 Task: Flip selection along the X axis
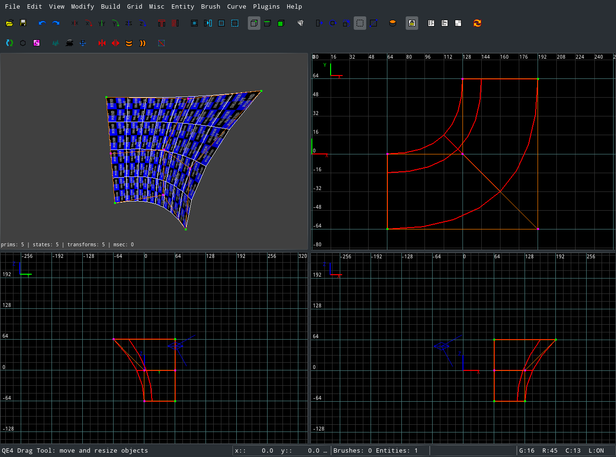coord(75,23)
